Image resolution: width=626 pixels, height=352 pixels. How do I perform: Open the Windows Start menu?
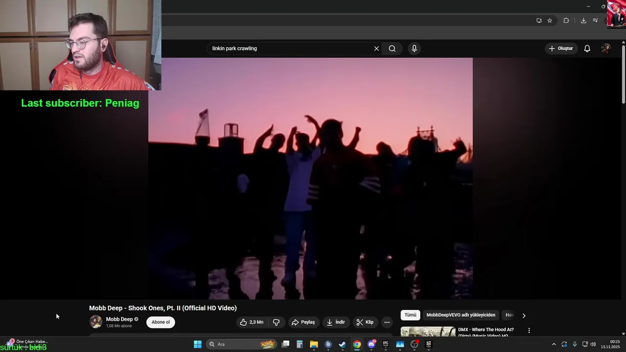click(198, 344)
